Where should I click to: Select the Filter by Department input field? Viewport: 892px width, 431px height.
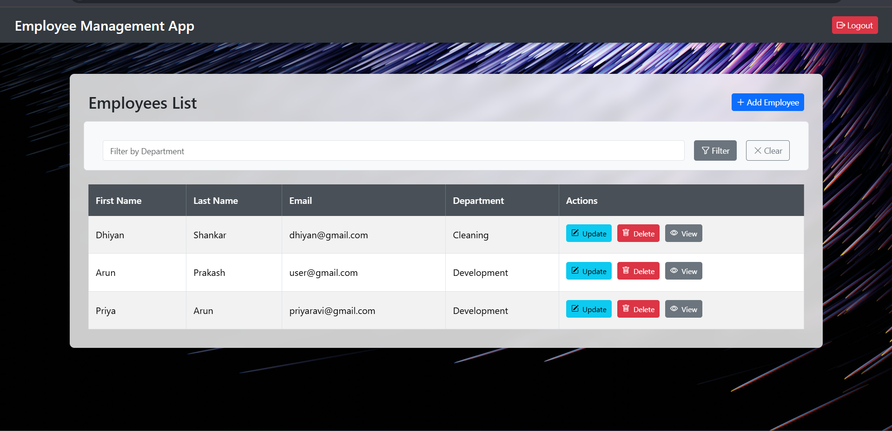[393, 150]
